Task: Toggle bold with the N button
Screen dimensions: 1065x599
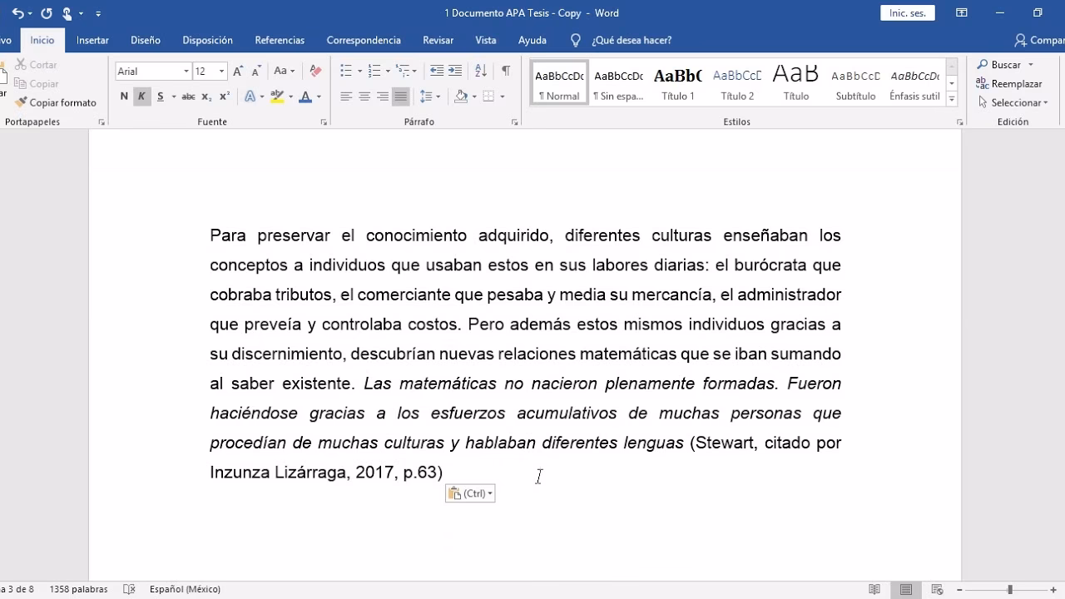Action: (x=123, y=97)
